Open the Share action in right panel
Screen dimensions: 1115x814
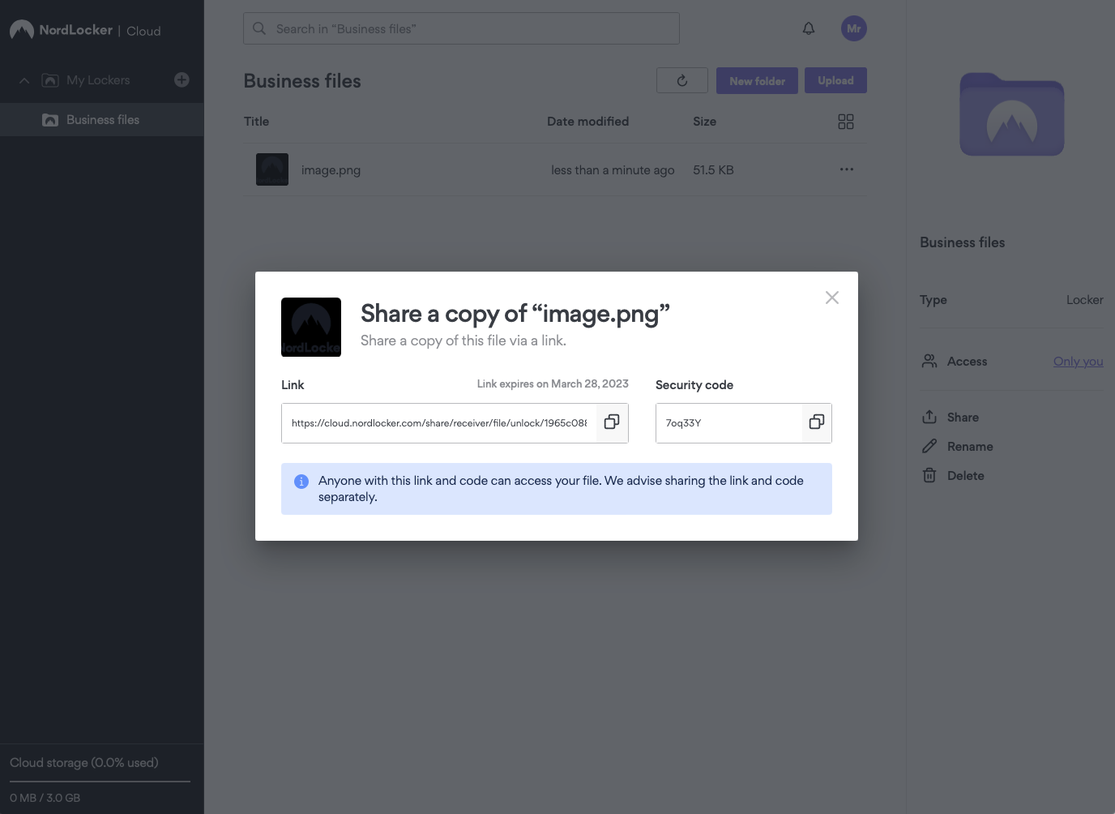tap(950, 417)
